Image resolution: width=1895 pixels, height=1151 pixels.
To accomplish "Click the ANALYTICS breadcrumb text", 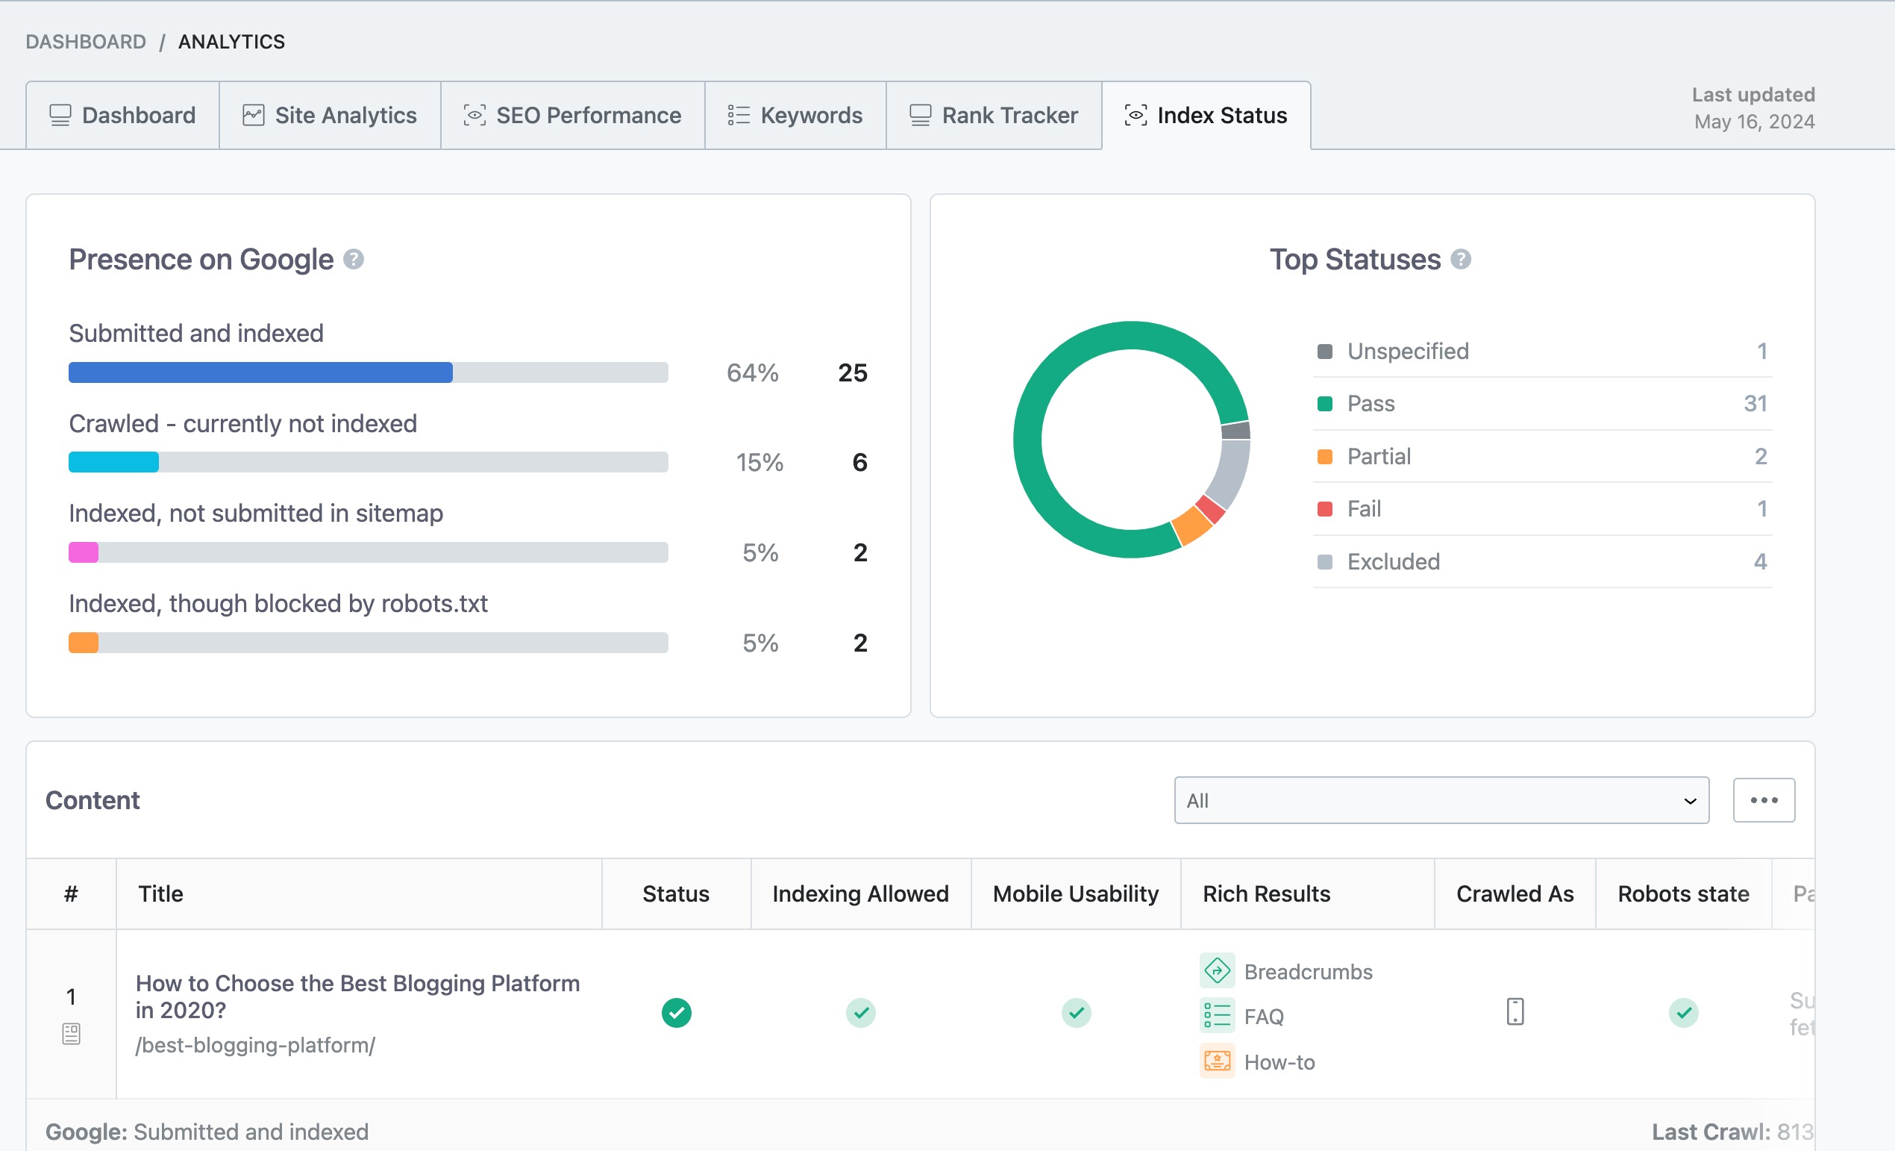I will pyautogui.click(x=231, y=42).
